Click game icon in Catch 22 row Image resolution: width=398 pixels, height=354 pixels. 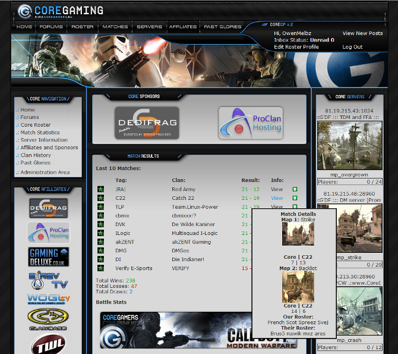(101, 198)
